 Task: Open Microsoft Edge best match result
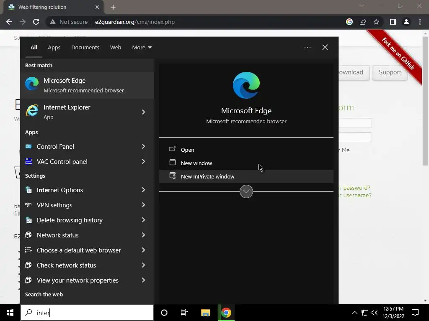point(87,85)
